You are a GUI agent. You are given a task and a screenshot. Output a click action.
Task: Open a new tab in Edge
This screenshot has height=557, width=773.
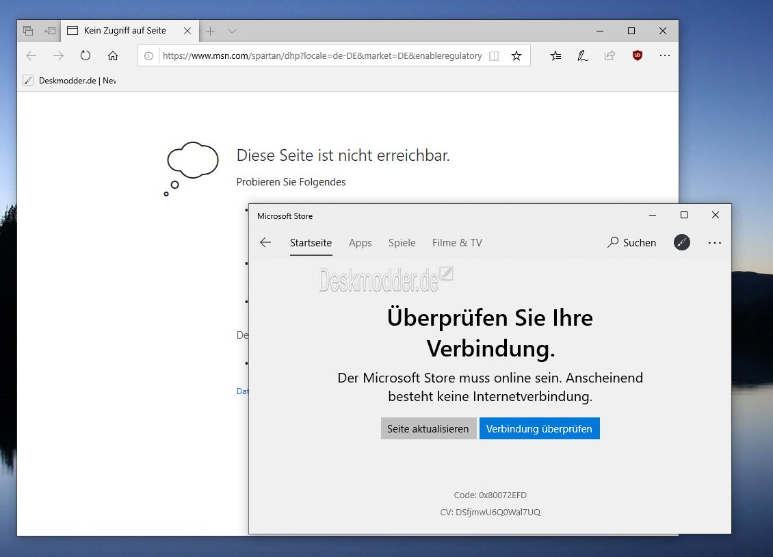[x=211, y=31]
